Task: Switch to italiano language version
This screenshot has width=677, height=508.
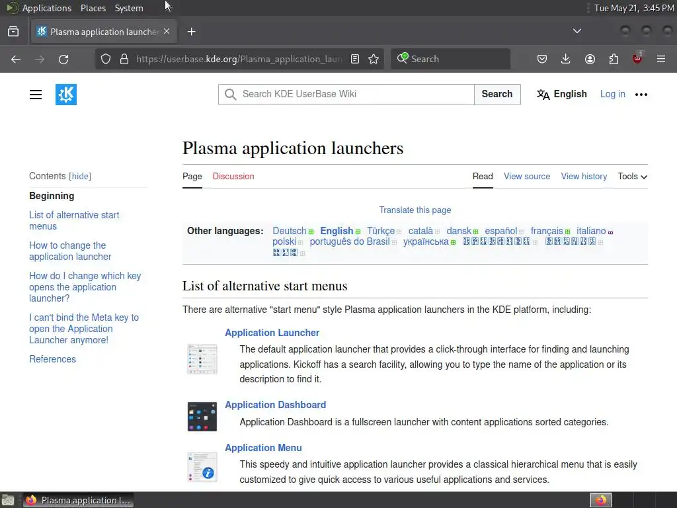Action: point(591,231)
